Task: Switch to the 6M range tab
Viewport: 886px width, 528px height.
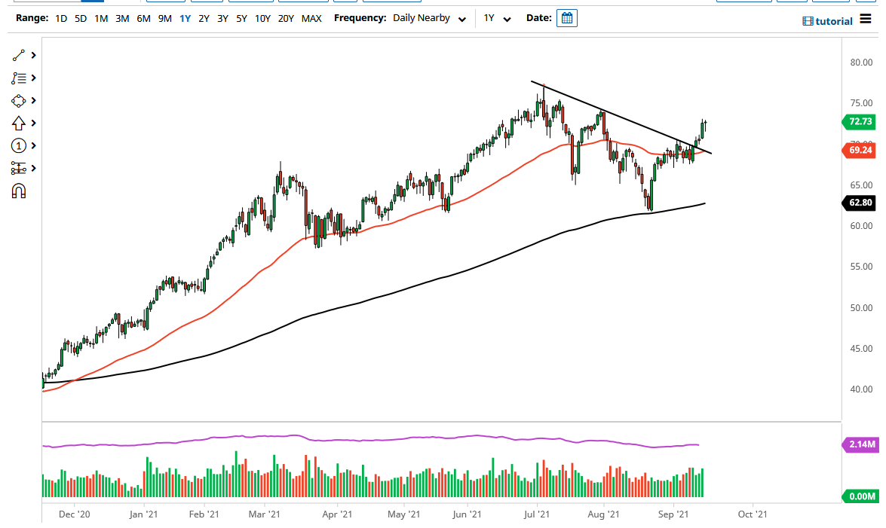Action: coord(143,18)
